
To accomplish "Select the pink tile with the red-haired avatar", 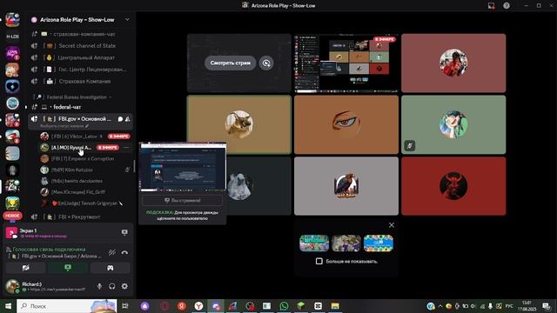I will [453, 63].
